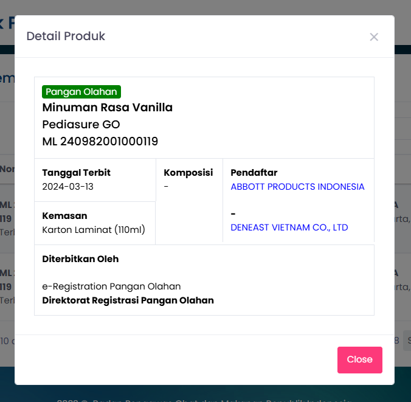Click the Pendaftar heading
Viewport: 411px width, 402px height.
click(254, 173)
